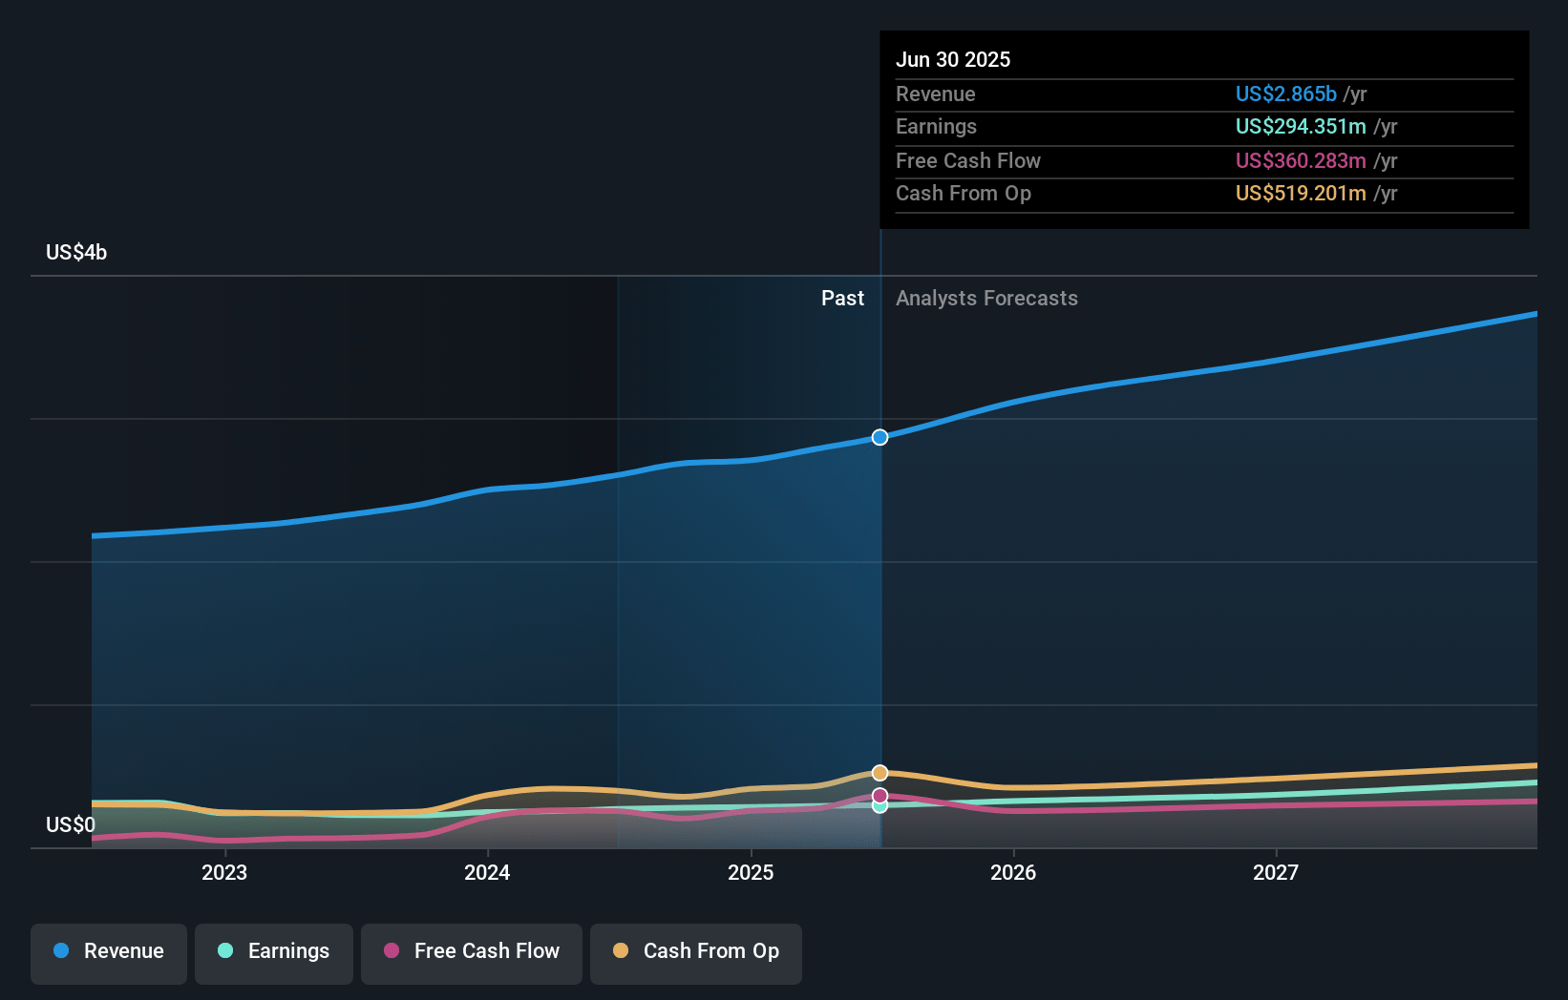Click the Analysts Forecasts label

(986, 298)
